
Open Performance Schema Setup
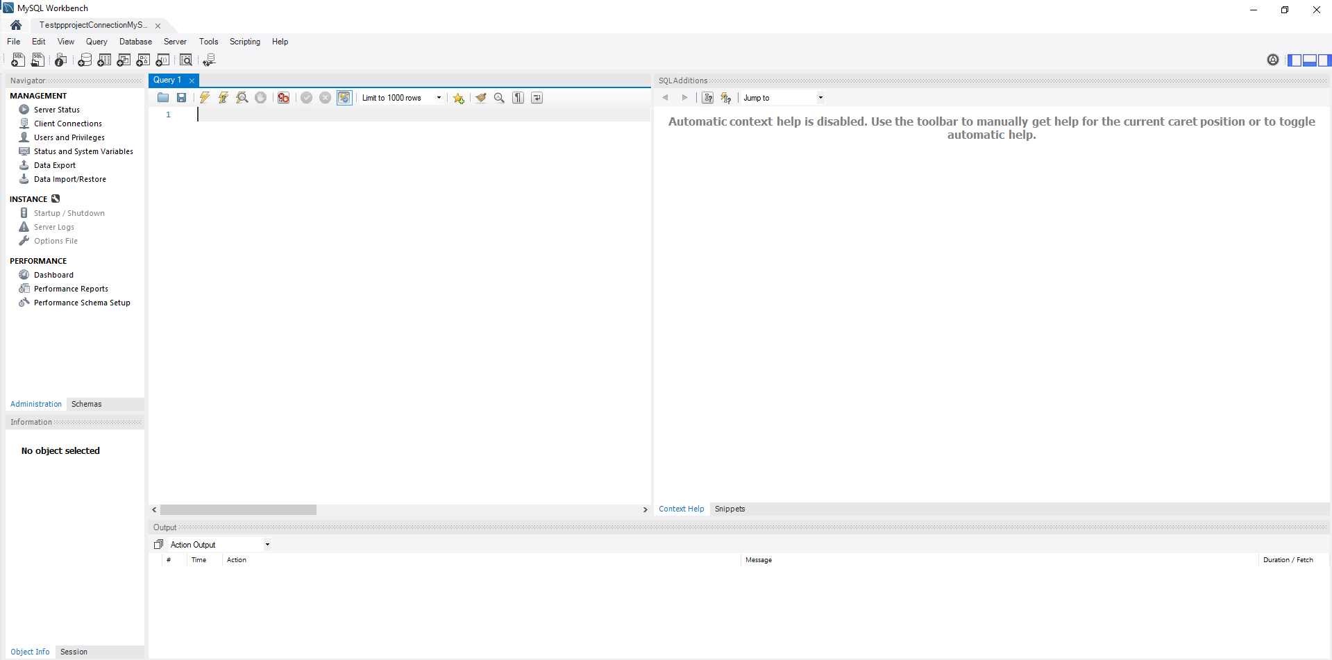pos(82,303)
